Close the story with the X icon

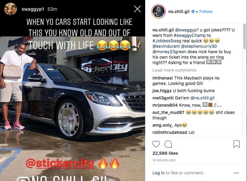[x=137, y=9]
